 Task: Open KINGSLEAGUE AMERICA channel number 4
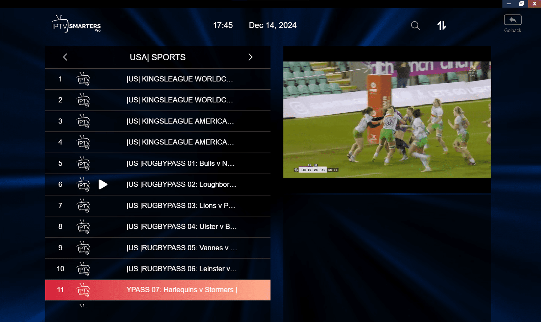coord(158,142)
